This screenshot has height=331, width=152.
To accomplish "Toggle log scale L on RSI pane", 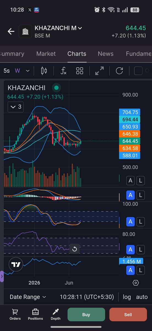I will (140, 250).
